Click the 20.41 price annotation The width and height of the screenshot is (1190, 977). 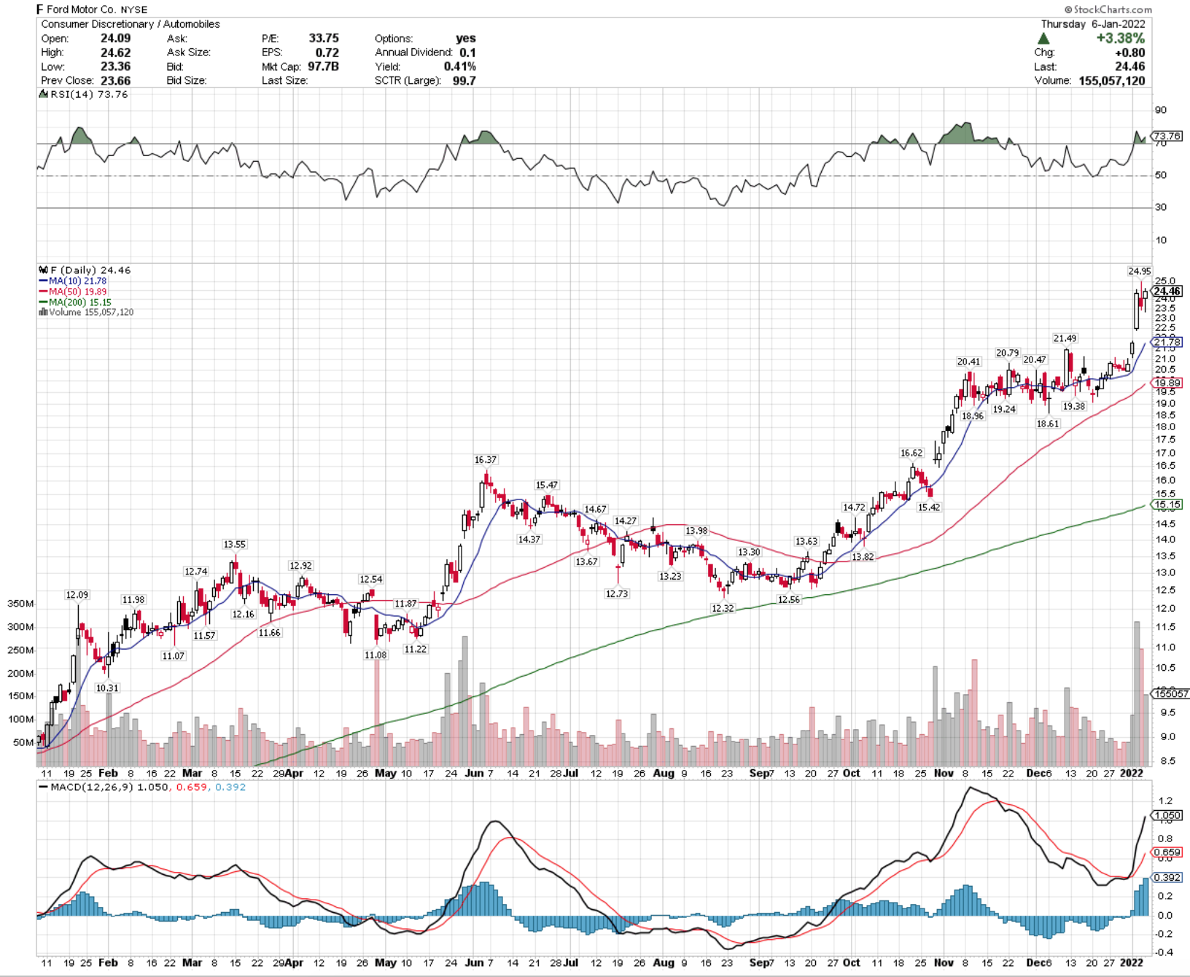pos(968,362)
